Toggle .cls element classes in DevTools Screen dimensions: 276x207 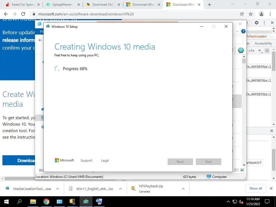coord(251,50)
